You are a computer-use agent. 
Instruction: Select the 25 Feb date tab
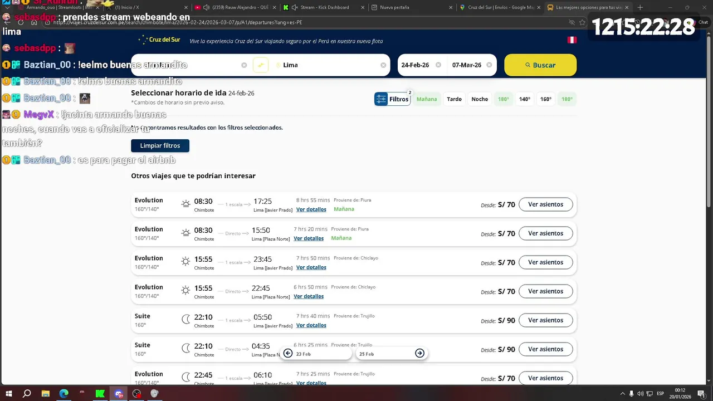point(392,353)
